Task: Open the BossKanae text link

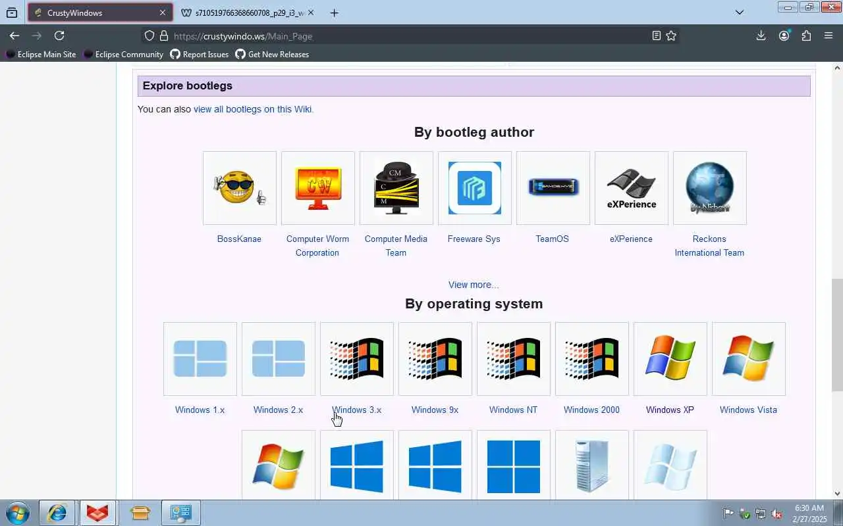Action: (239, 239)
